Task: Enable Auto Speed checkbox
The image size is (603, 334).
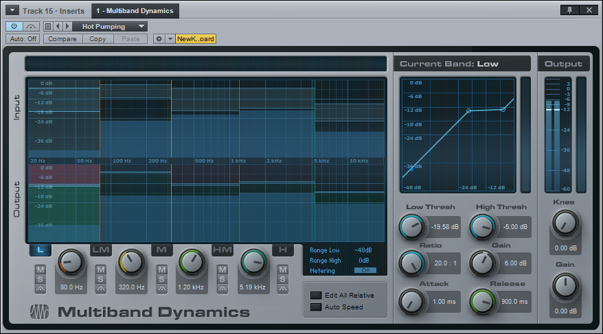Action: click(x=316, y=307)
